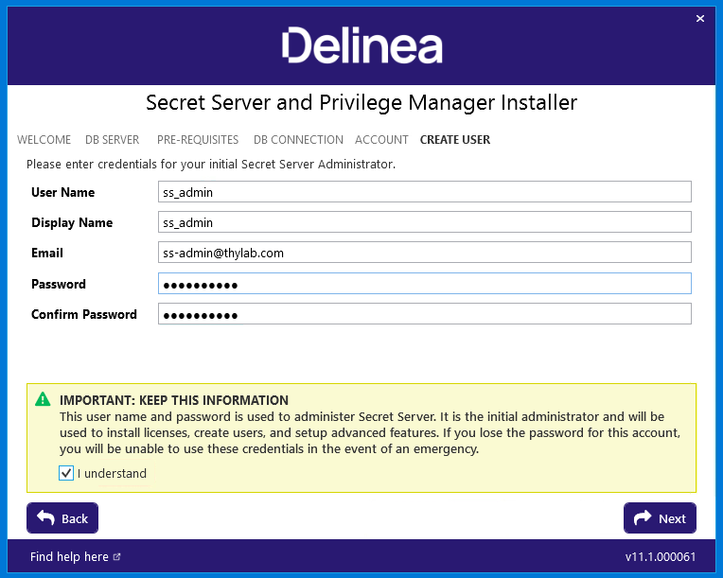The height and width of the screenshot is (578, 723).
Task: Click version text v11.1.000061
Action: click(661, 557)
